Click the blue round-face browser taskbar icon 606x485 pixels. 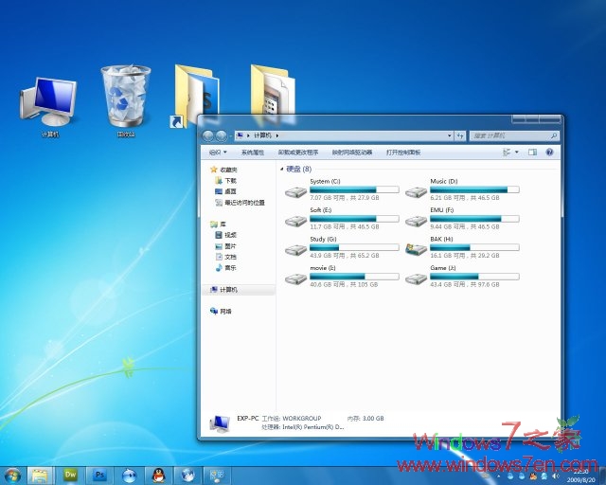(129, 475)
